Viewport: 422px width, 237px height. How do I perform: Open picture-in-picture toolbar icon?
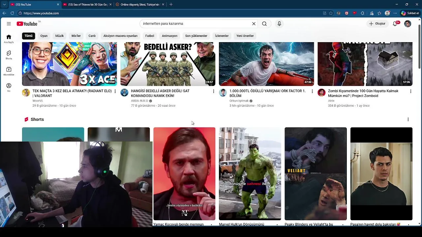click(x=339, y=13)
